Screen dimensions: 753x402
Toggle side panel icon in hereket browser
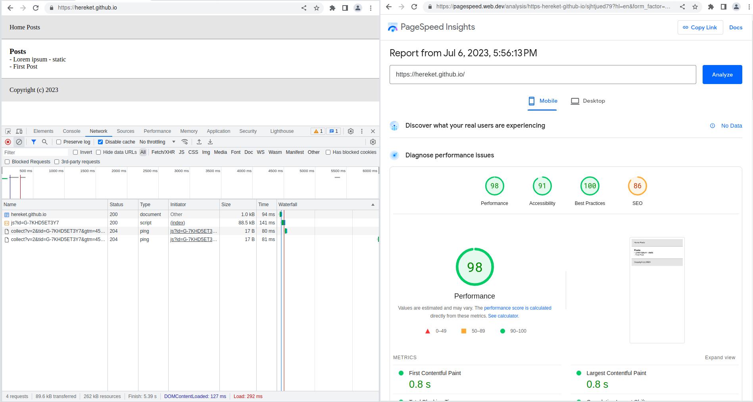click(x=345, y=8)
